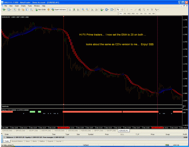Open the Periods clock icon
Viewport: 189px width, 147px height.
[106, 9]
